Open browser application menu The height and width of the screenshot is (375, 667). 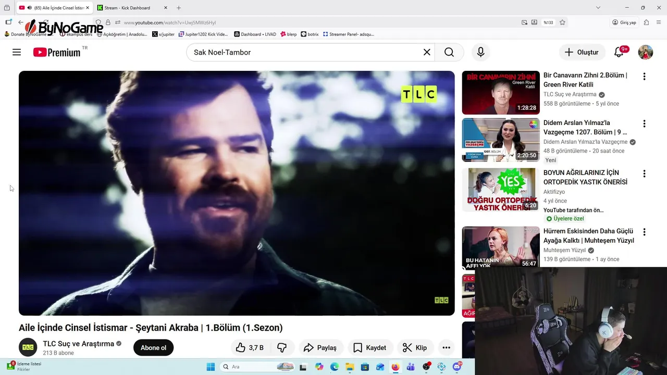[x=659, y=22]
